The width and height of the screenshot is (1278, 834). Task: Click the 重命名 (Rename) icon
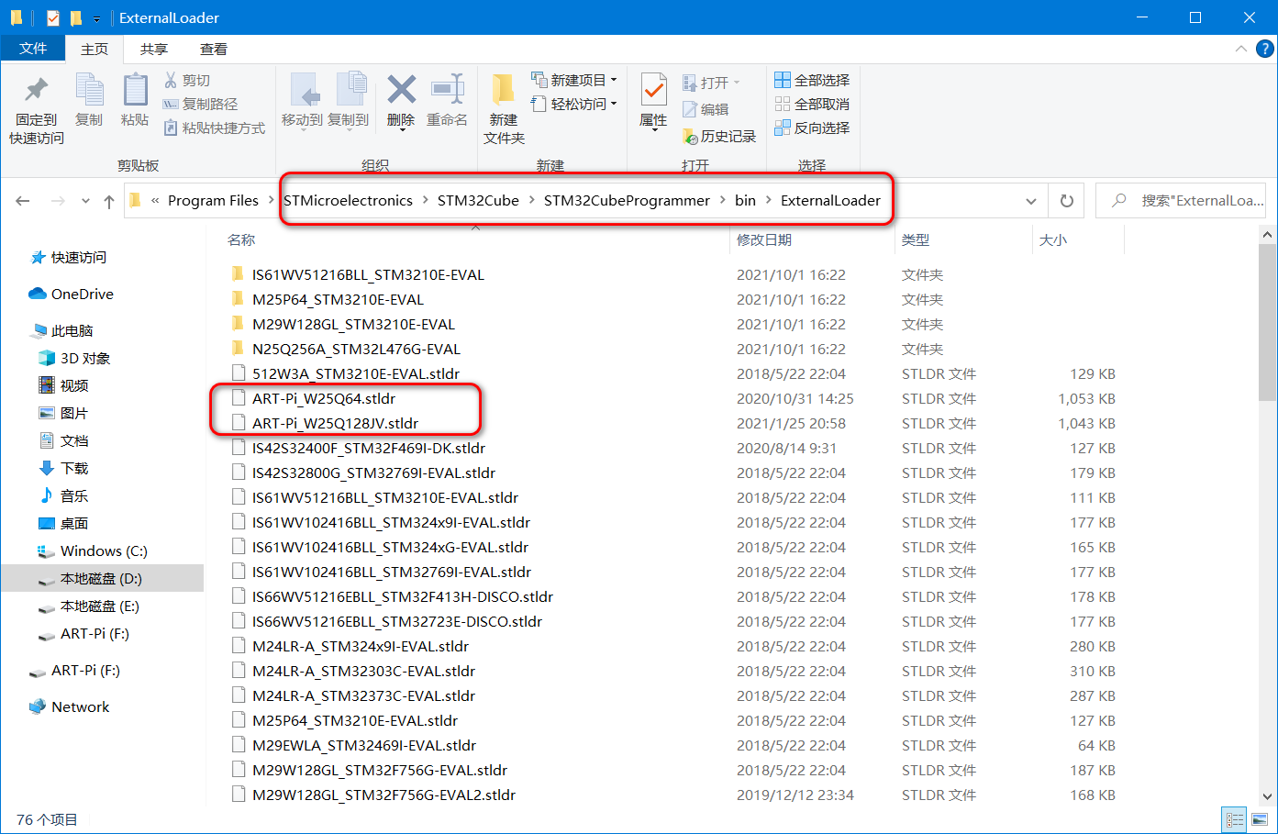point(447,101)
